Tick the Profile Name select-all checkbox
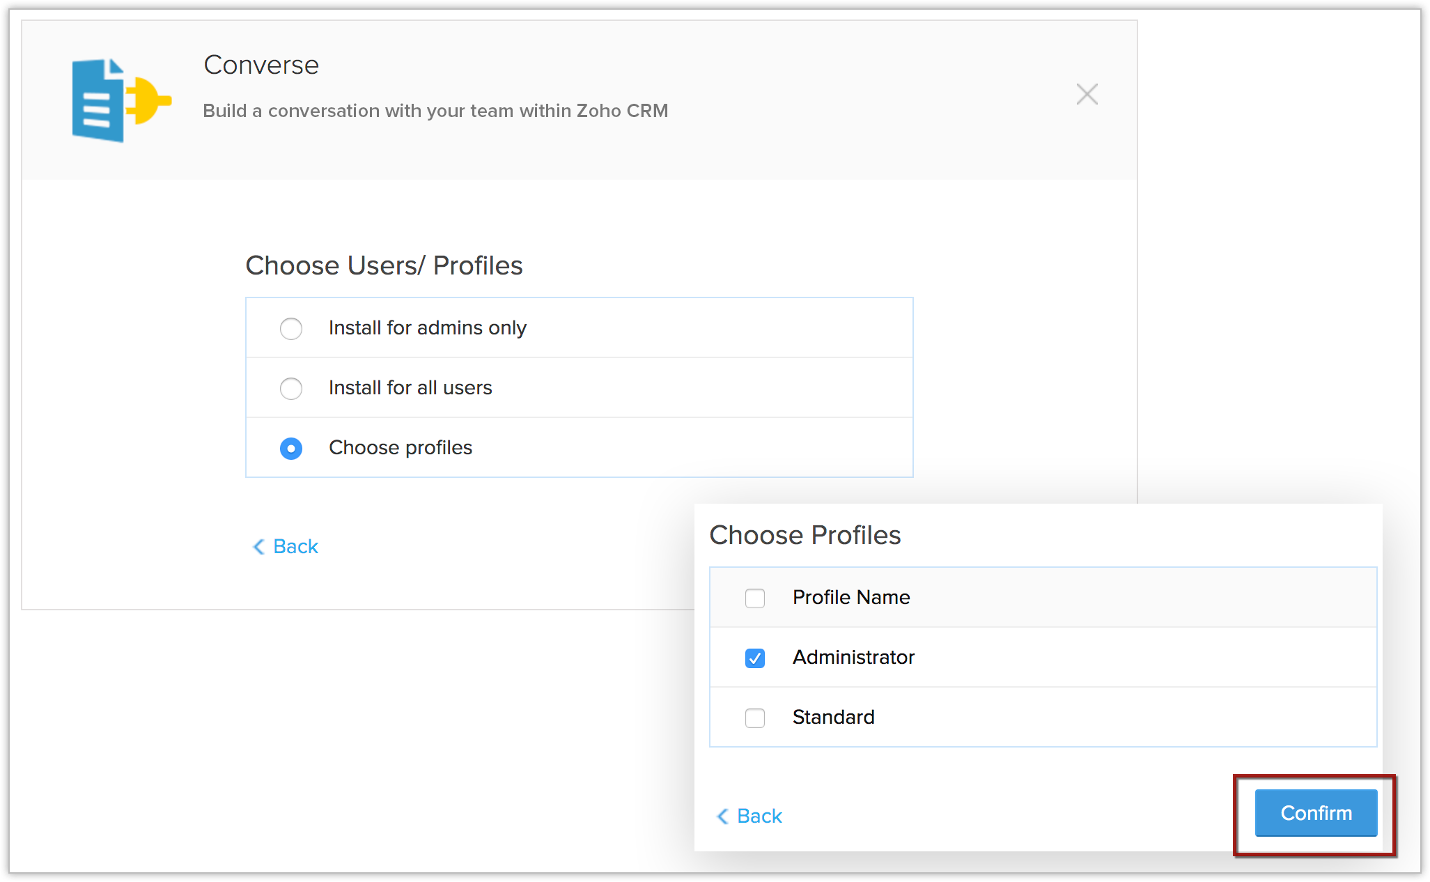The image size is (1430, 882). (x=754, y=598)
